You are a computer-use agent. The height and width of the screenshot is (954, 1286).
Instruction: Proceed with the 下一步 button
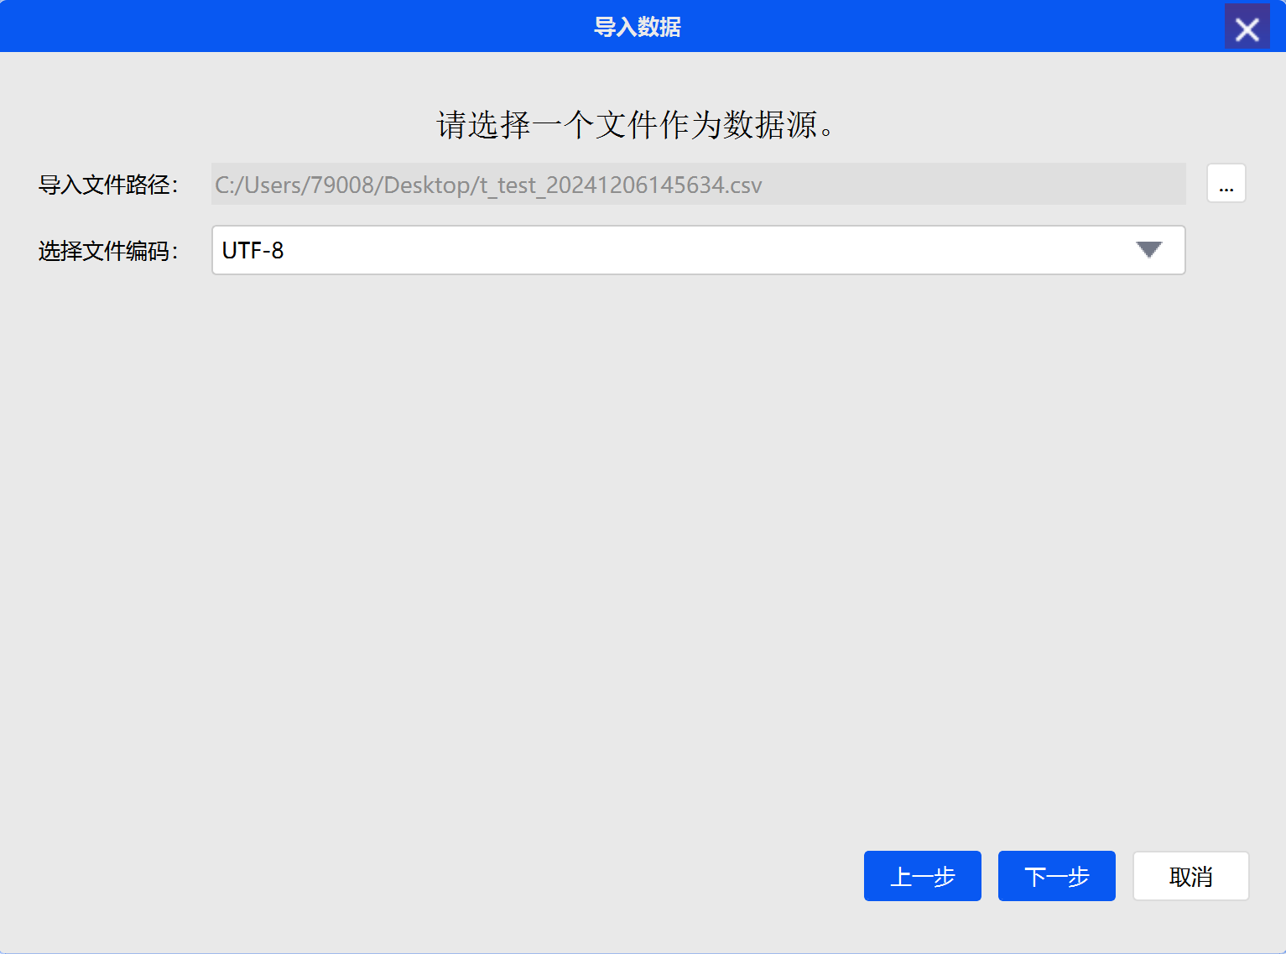click(1056, 876)
